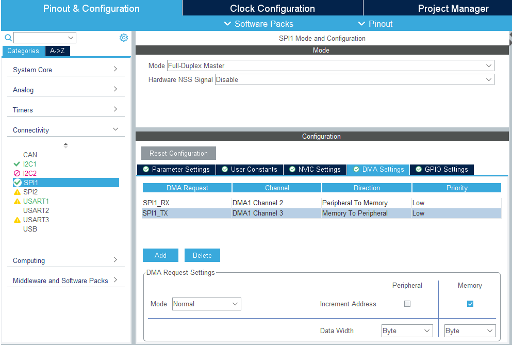Select SPI2 peripheral
The width and height of the screenshot is (512, 346).
pos(30,192)
